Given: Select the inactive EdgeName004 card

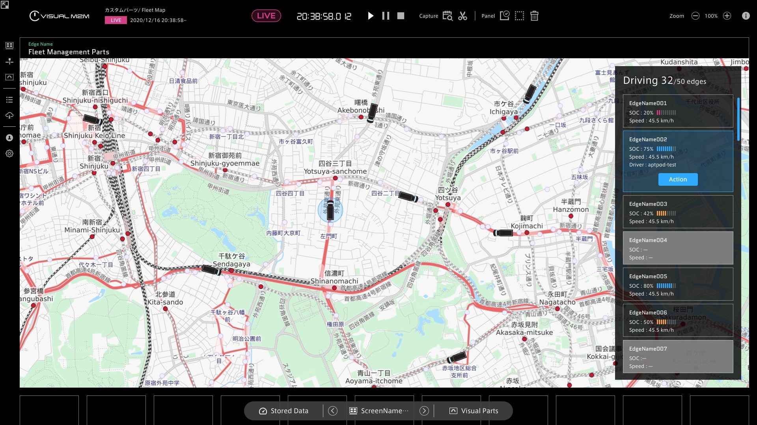Looking at the screenshot, I should tap(678, 248).
